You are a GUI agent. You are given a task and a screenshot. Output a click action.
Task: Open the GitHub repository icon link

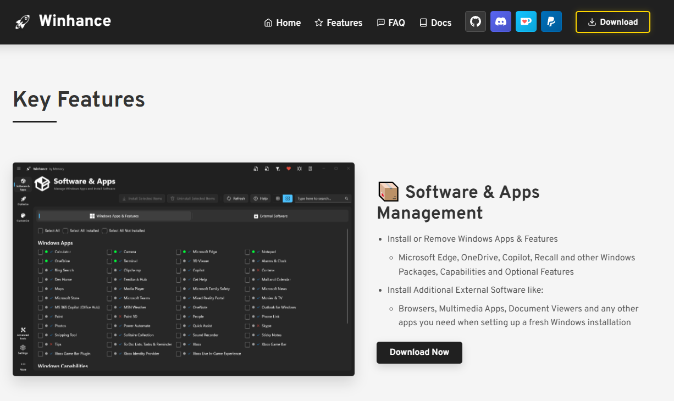476,22
